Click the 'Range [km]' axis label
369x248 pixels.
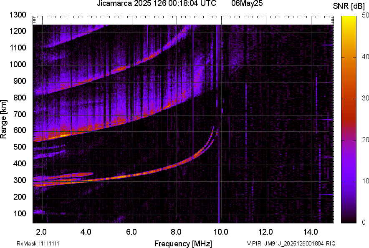[3, 119]
